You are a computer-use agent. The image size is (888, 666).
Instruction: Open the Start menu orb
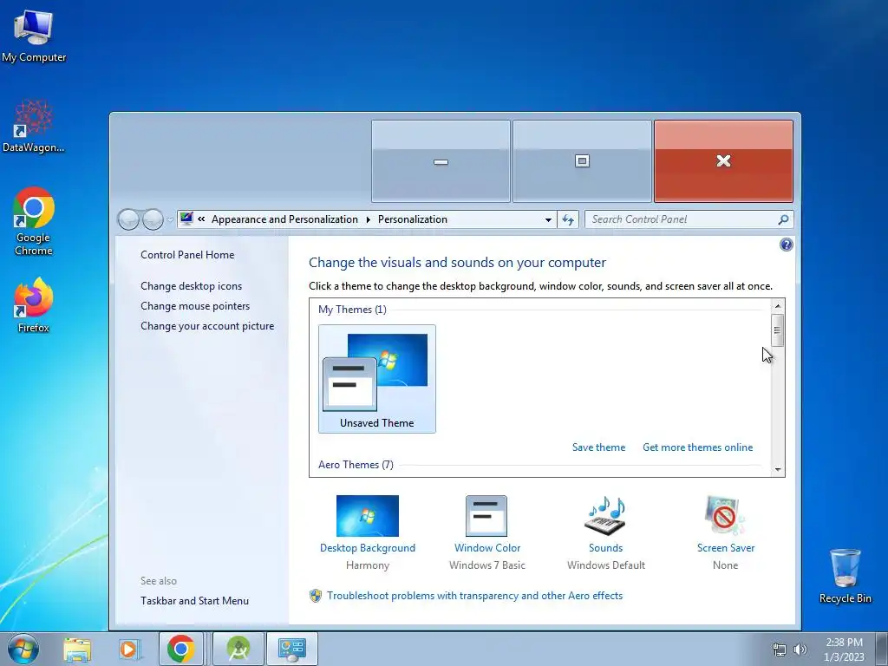pos(23,649)
